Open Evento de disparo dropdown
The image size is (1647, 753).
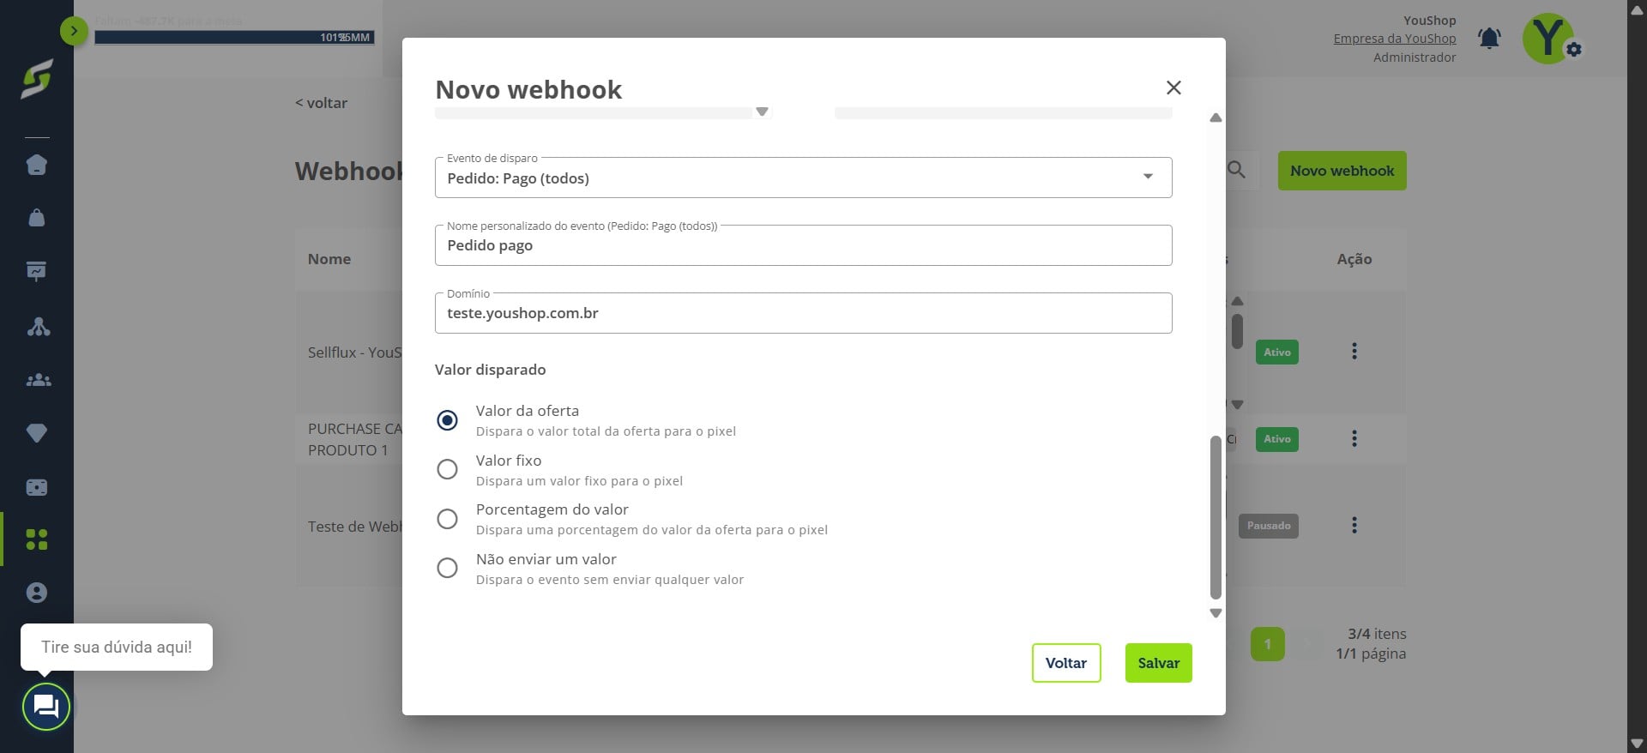coord(803,178)
